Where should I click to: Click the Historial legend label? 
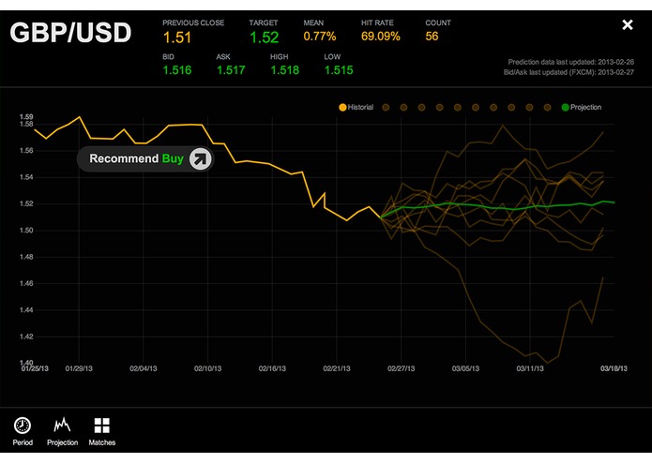point(360,108)
